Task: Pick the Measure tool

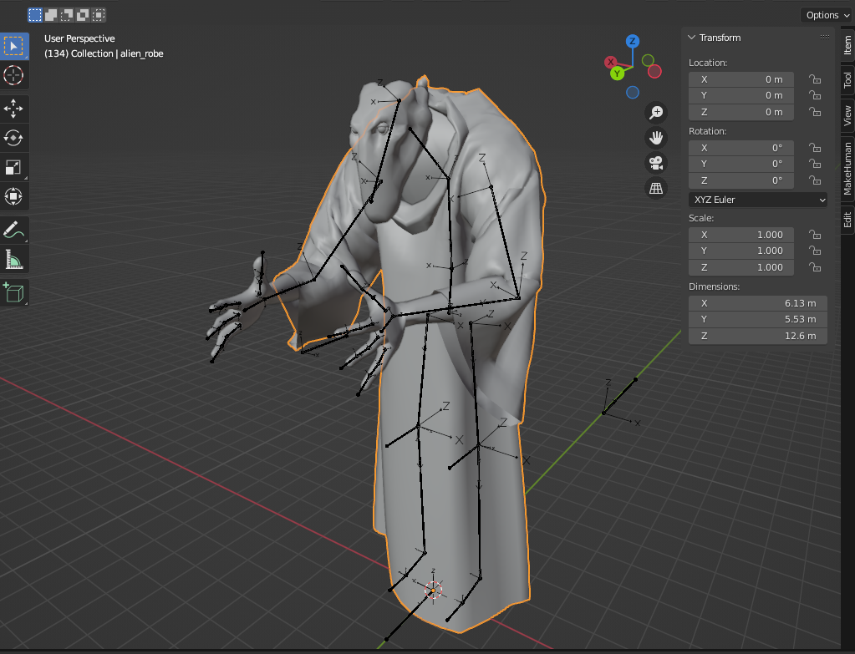Action: click(14, 259)
